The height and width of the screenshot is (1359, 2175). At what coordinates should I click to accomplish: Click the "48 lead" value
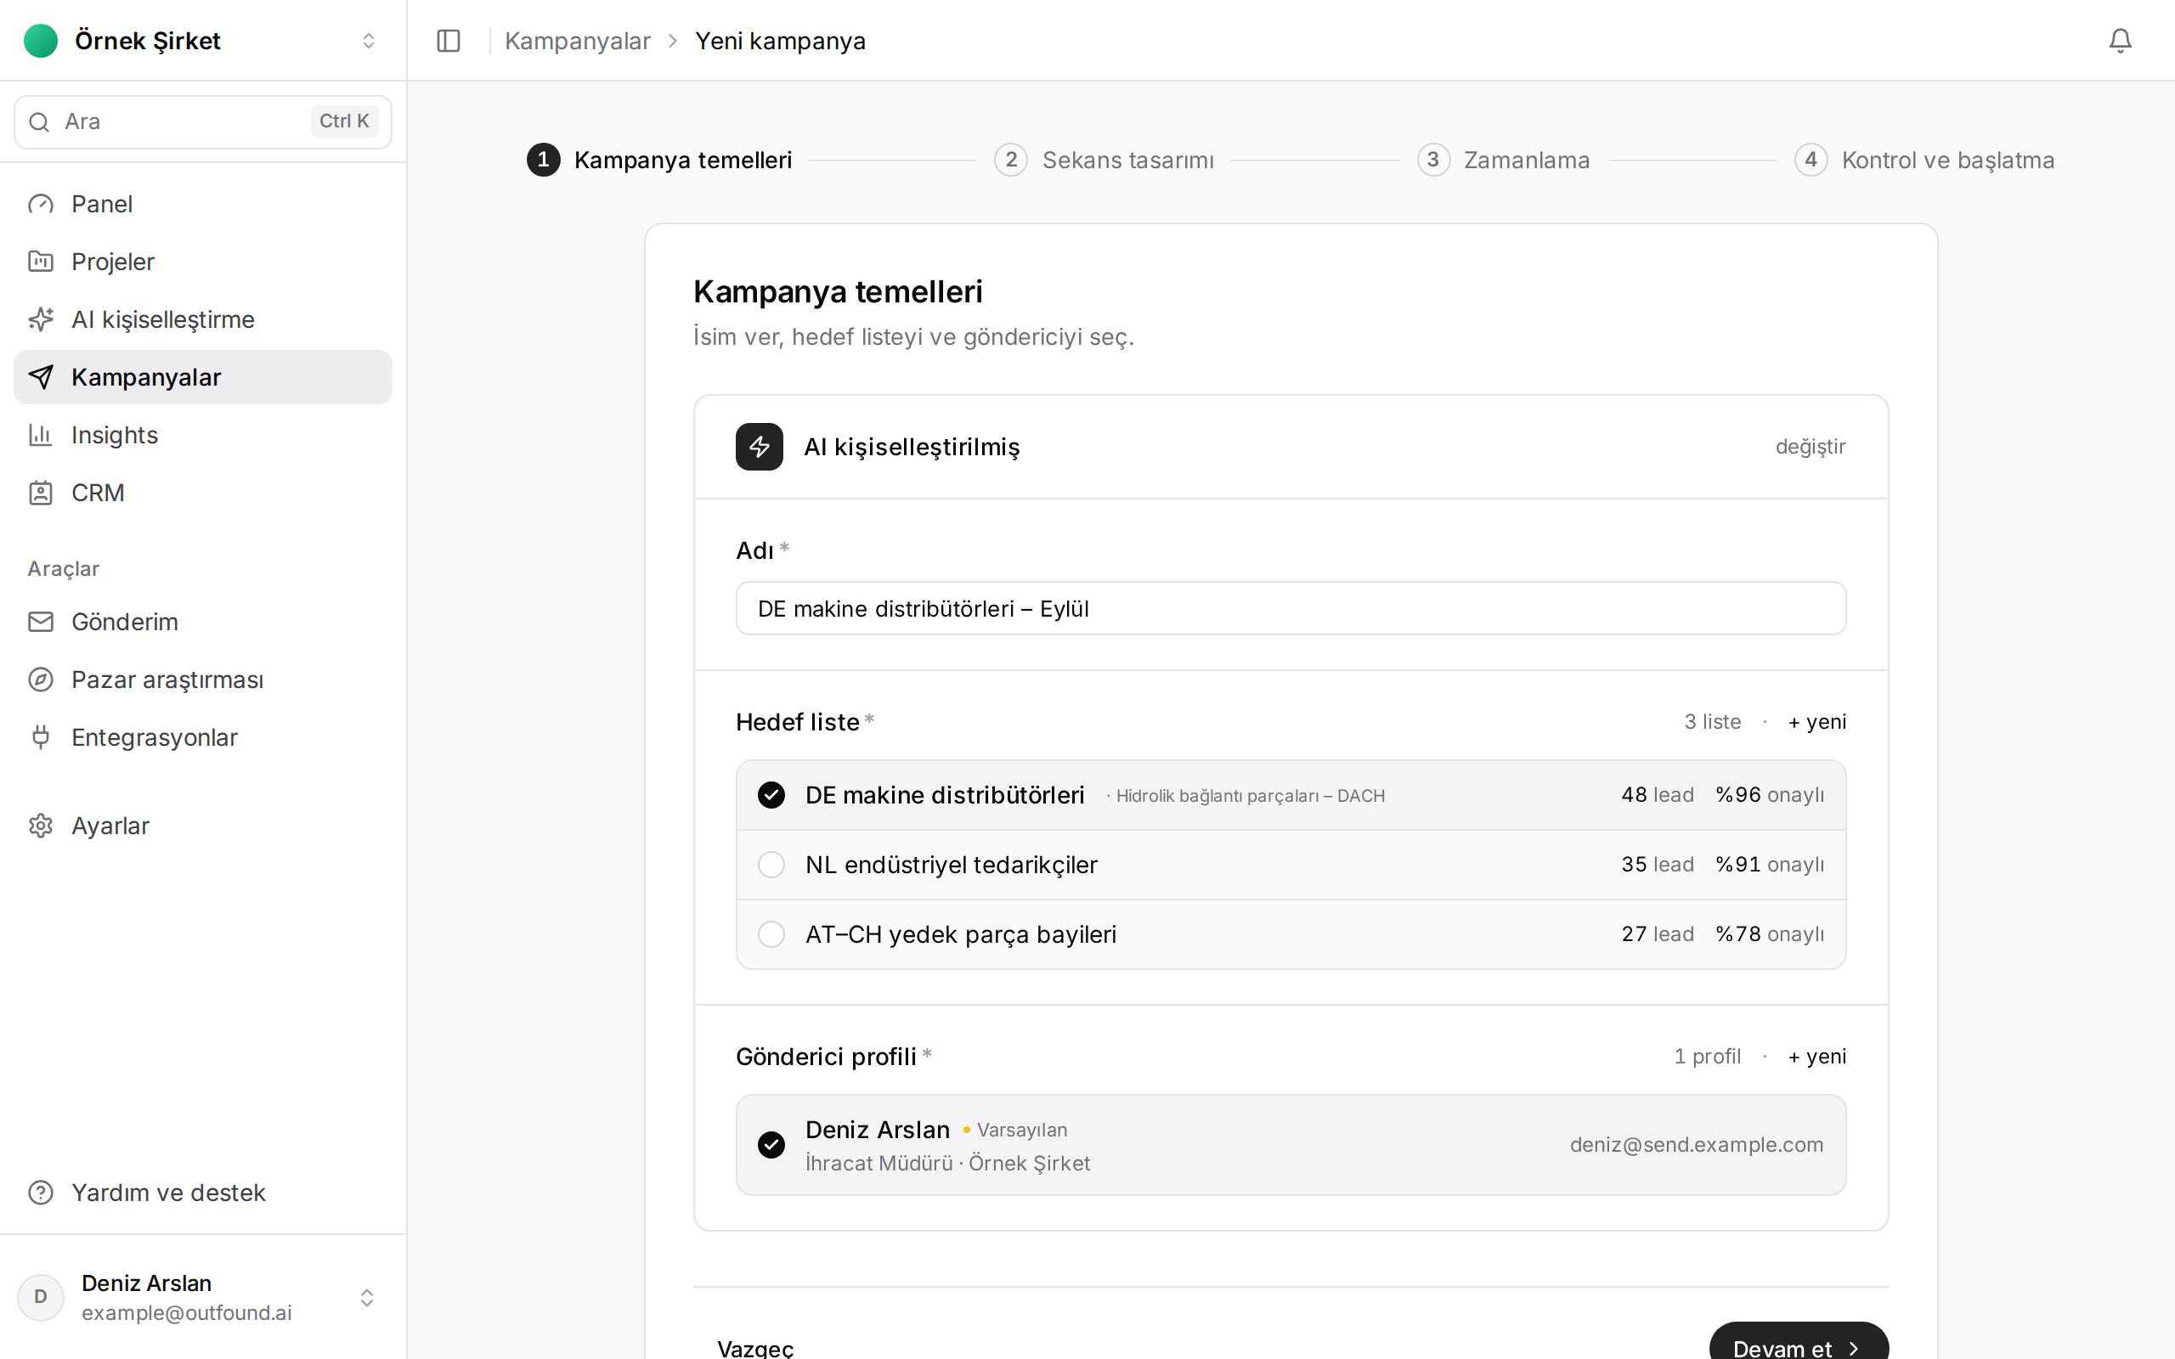pyautogui.click(x=1658, y=794)
